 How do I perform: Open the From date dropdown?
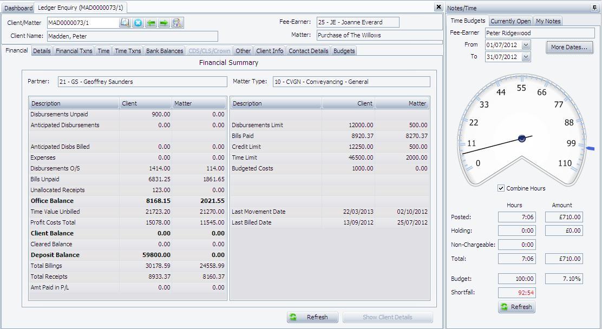click(x=526, y=45)
